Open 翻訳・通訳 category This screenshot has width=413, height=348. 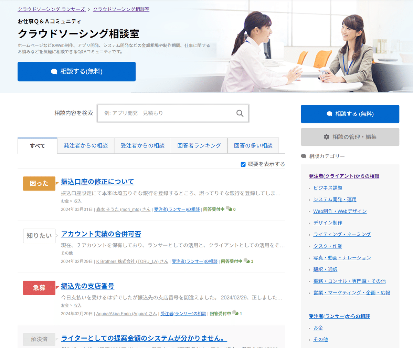[x=325, y=269]
